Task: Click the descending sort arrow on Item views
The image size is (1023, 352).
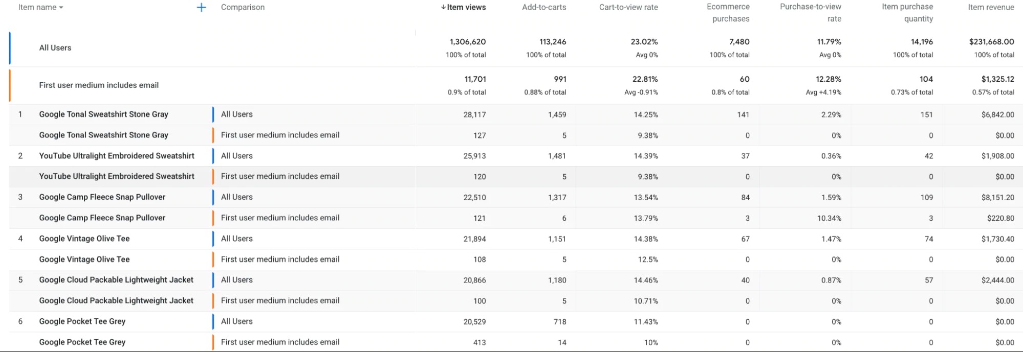Action: tap(443, 7)
